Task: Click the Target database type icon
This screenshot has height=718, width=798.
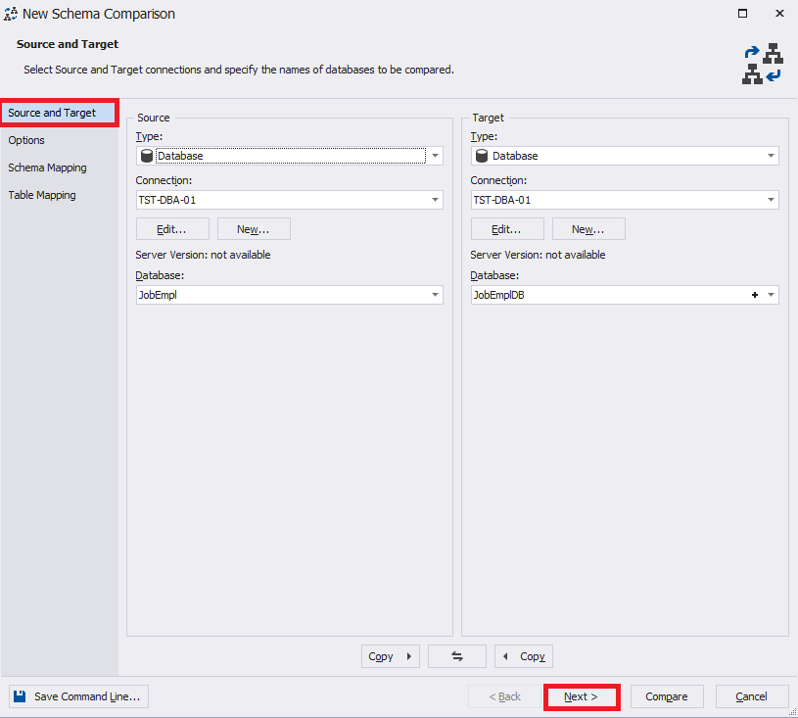Action: tap(482, 155)
